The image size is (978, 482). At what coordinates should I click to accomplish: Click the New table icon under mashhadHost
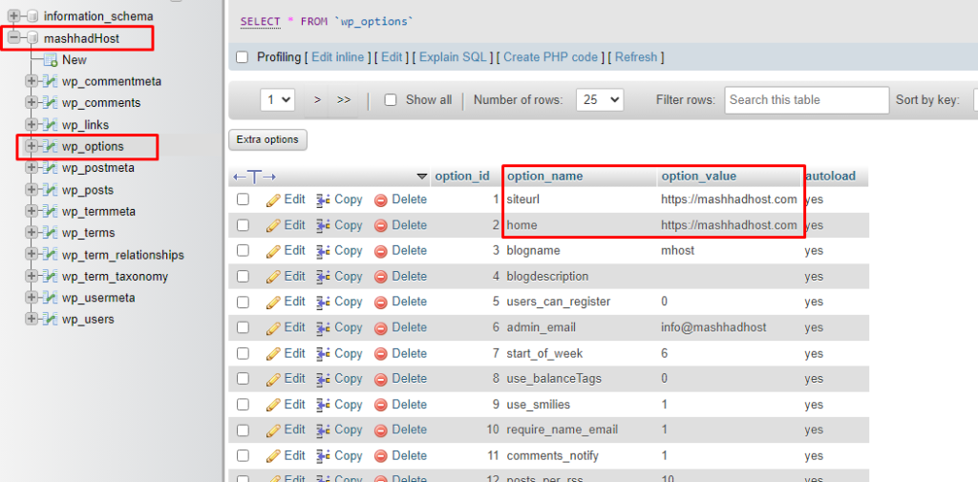tap(51, 60)
